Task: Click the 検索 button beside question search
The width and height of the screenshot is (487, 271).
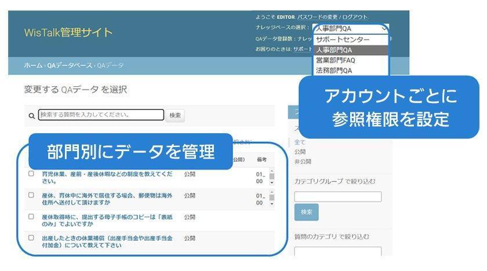Action: 175,116
